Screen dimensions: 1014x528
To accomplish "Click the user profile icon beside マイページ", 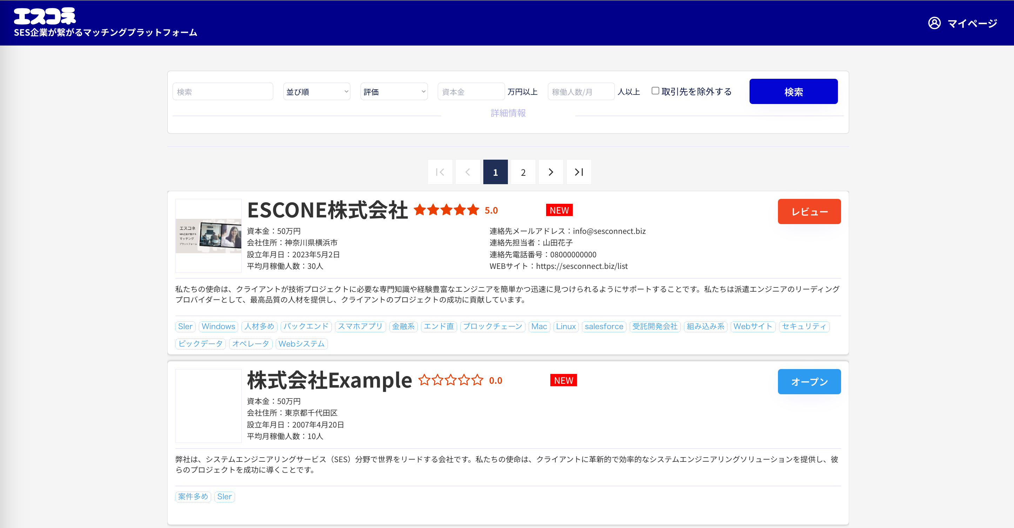I will 934,23.
